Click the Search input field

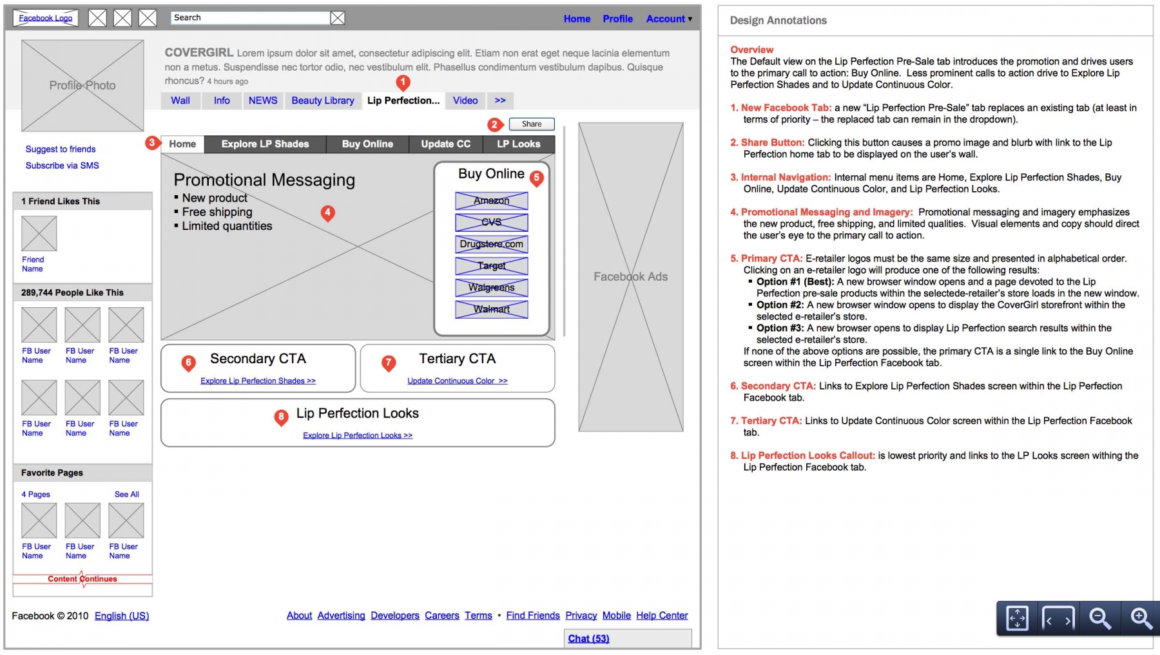point(251,18)
